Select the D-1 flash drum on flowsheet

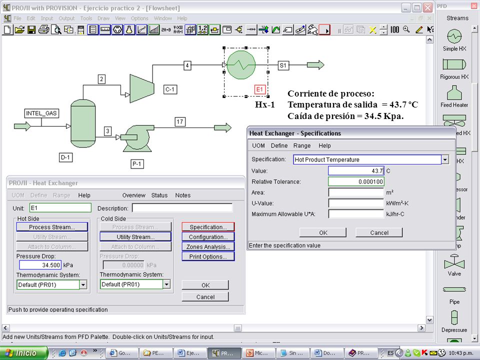[x=83, y=123]
